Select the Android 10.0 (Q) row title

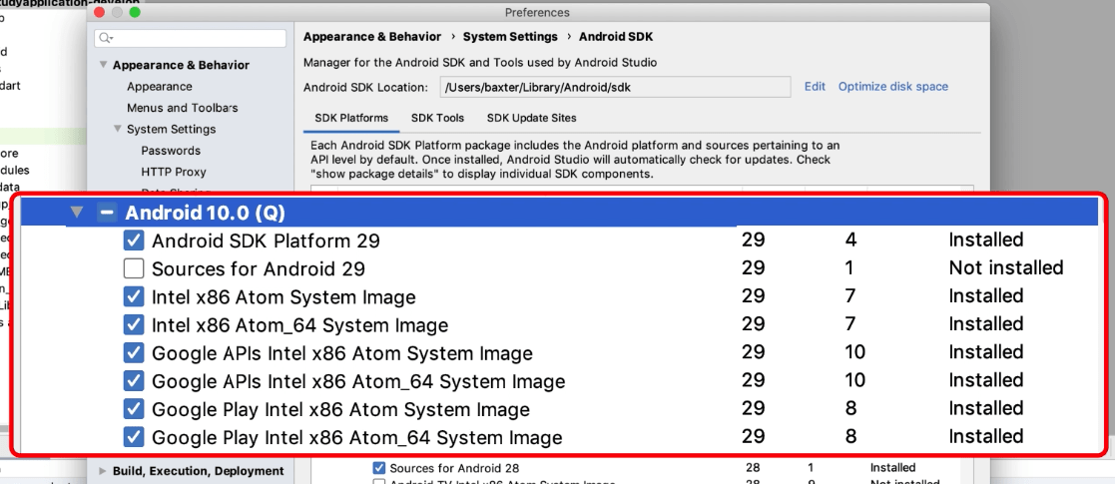tap(206, 213)
